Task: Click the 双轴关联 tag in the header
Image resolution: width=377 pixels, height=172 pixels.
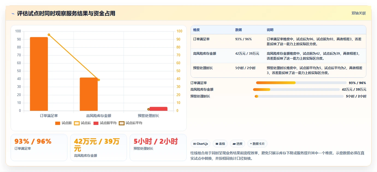Action: coord(358,13)
